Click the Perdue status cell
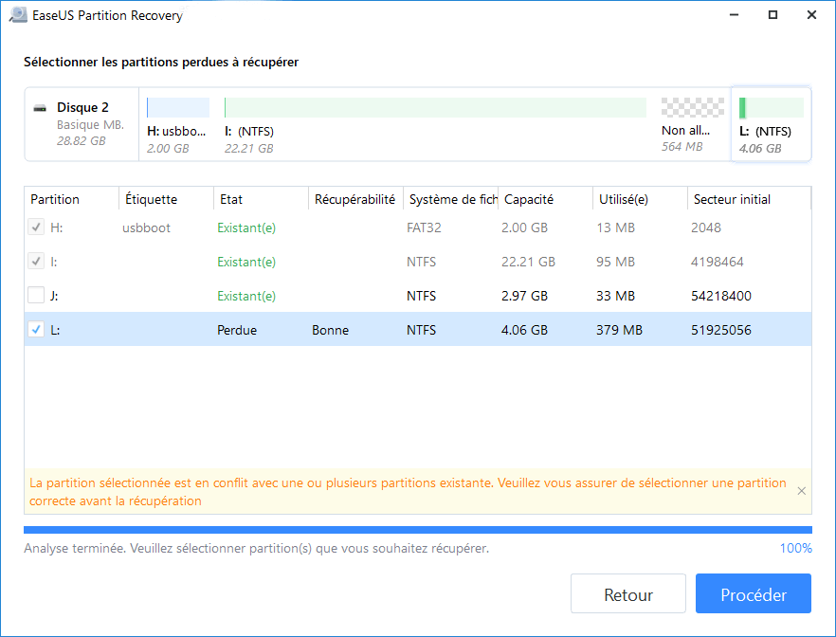This screenshot has width=836, height=637. click(237, 330)
